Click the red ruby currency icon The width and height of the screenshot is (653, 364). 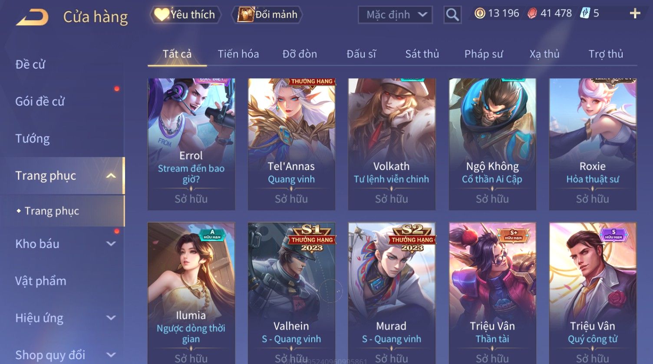pyautogui.click(x=532, y=13)
